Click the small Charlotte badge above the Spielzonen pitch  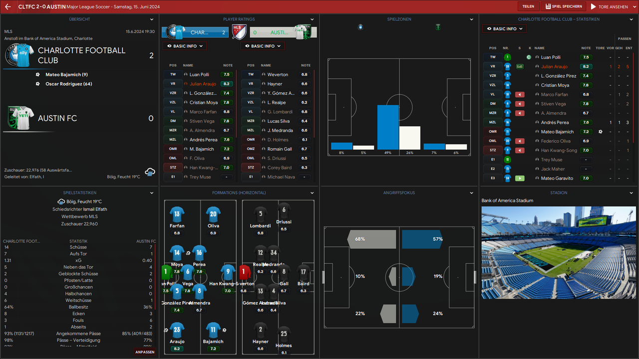pos(360,27)
